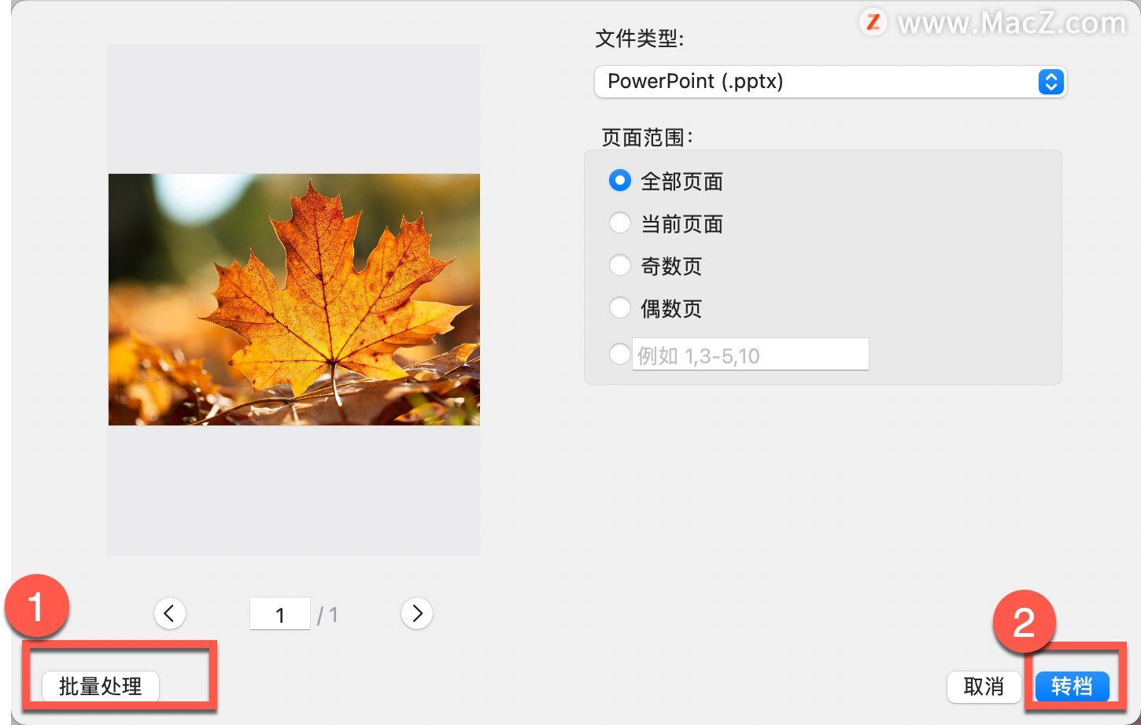Go to the next page arrow

tap(417, 613)
